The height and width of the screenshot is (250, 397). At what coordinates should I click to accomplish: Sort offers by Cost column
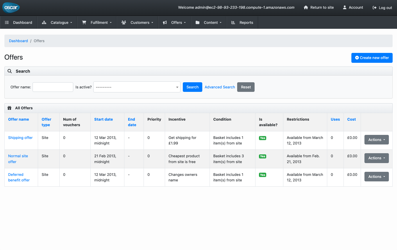tap(351, 119)
